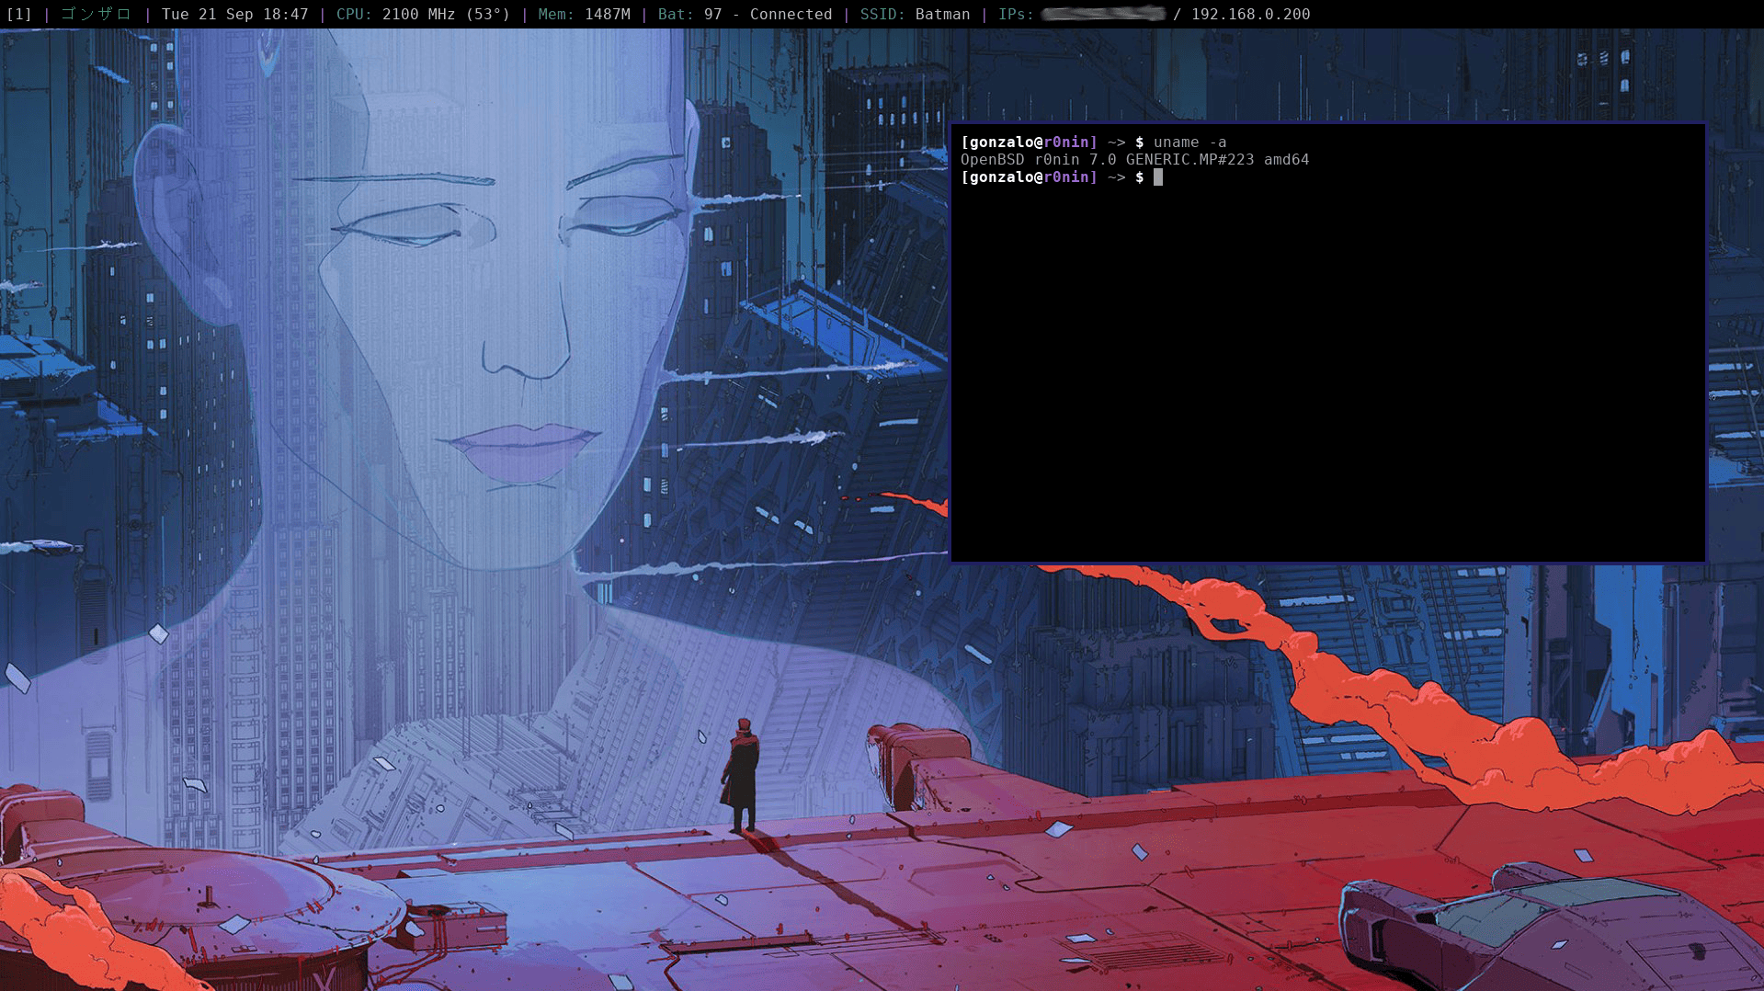1764x991 pixels.
Task: Click the 'IPs:' label in status bar
Action: point(1016,14)
